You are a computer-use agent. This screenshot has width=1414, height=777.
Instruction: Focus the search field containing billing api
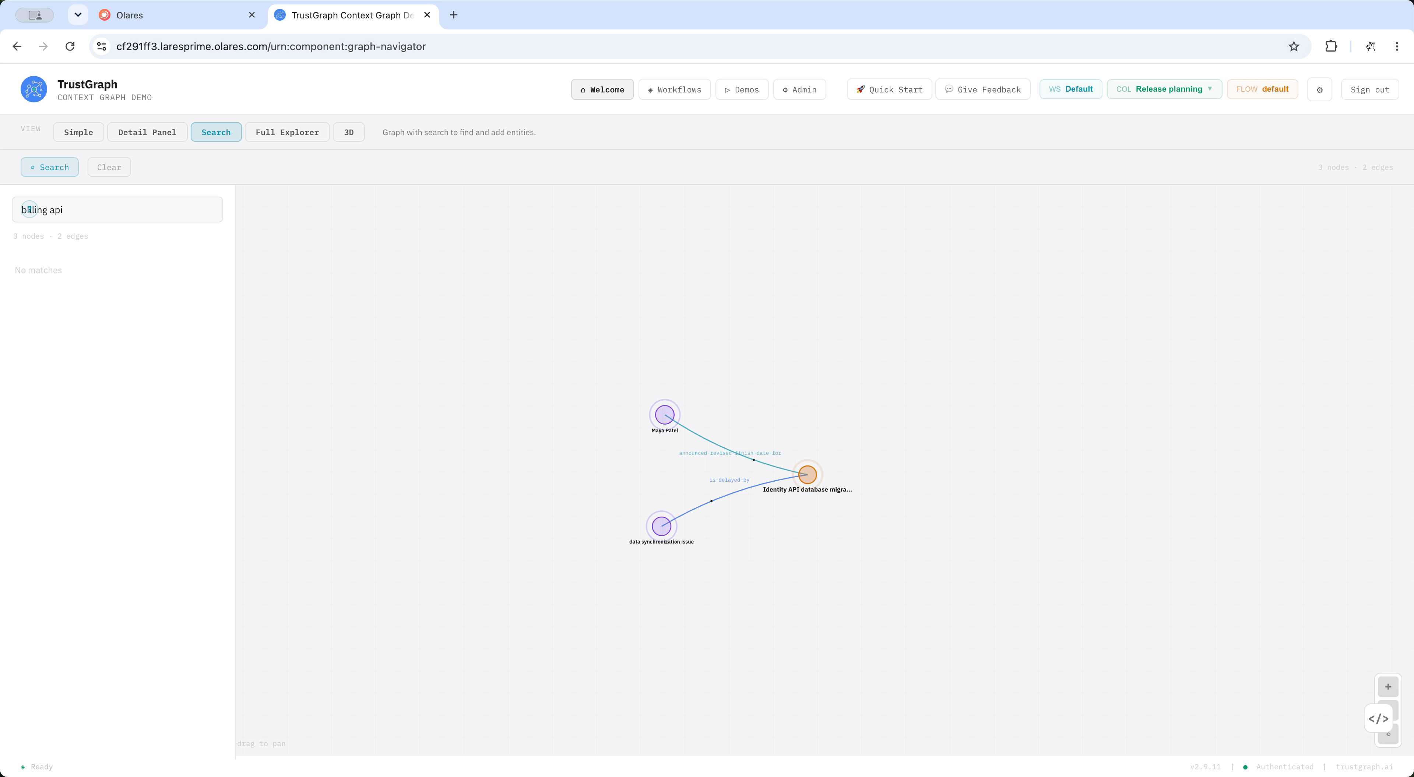coord(117,210)
